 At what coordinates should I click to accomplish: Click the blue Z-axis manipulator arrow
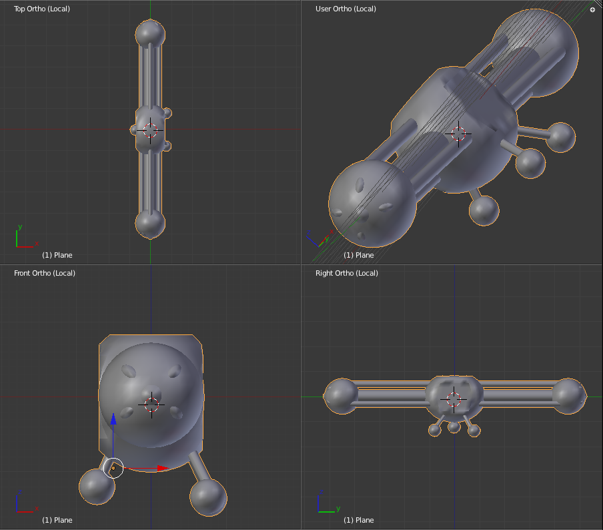(113, 419)
